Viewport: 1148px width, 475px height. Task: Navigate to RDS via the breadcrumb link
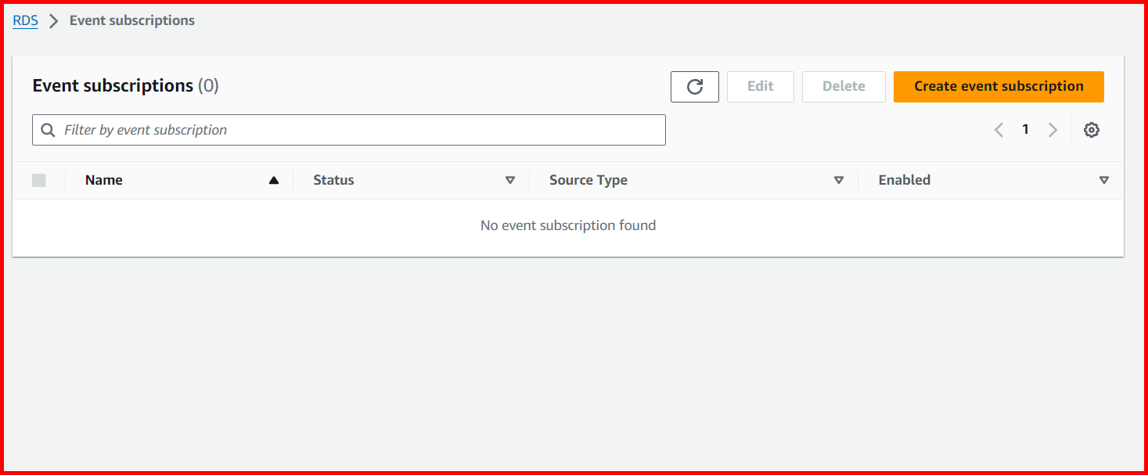pos(24,20)
